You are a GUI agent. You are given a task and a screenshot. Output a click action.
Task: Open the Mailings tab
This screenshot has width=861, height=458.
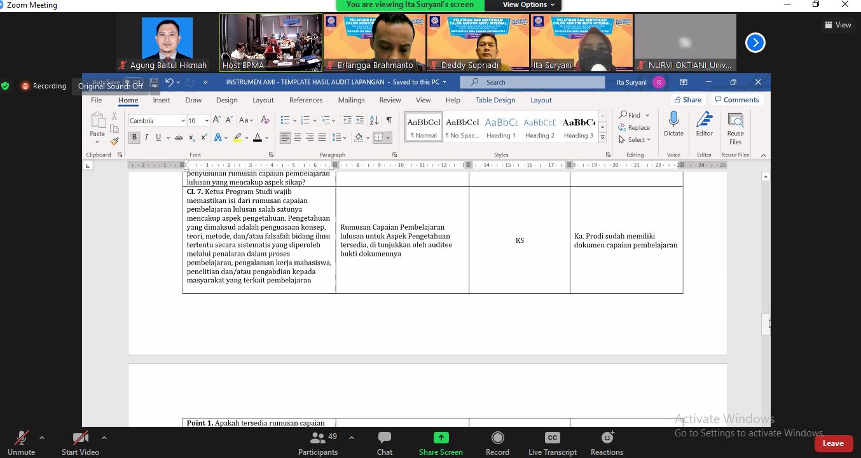(x=351, y=100)
